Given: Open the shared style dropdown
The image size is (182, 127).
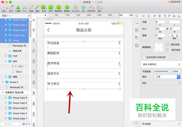Looking at the screenshot, I should click(161, 64).
